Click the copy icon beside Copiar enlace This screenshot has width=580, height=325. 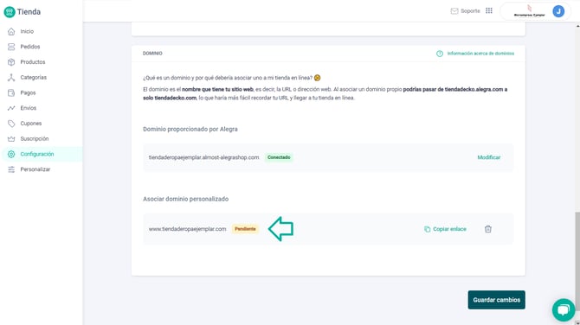point(428,229)
